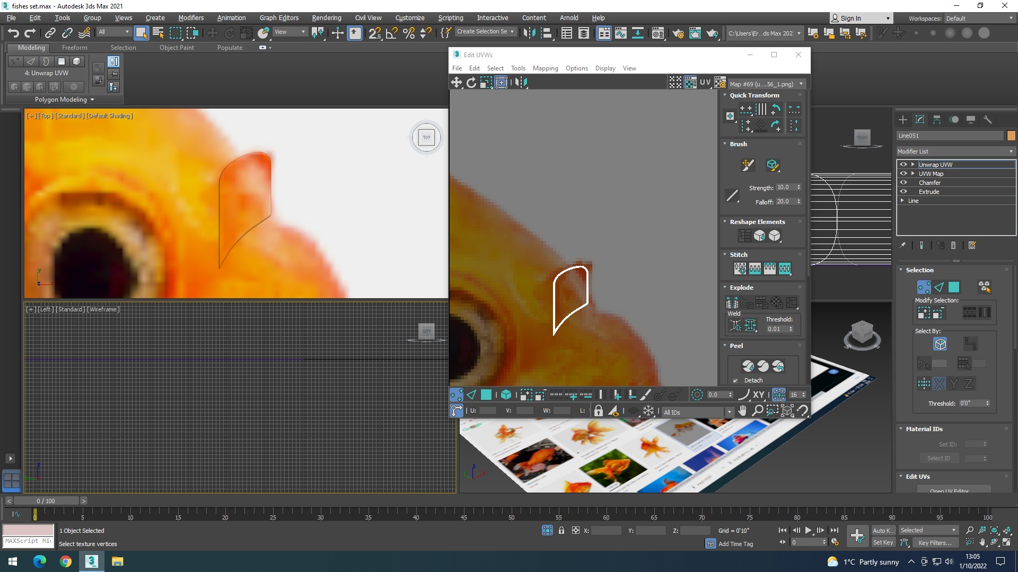Toggle visibility eye of Extrude modifier
Viewport: 1018px width, 572px height.
(x=903, y=192)
